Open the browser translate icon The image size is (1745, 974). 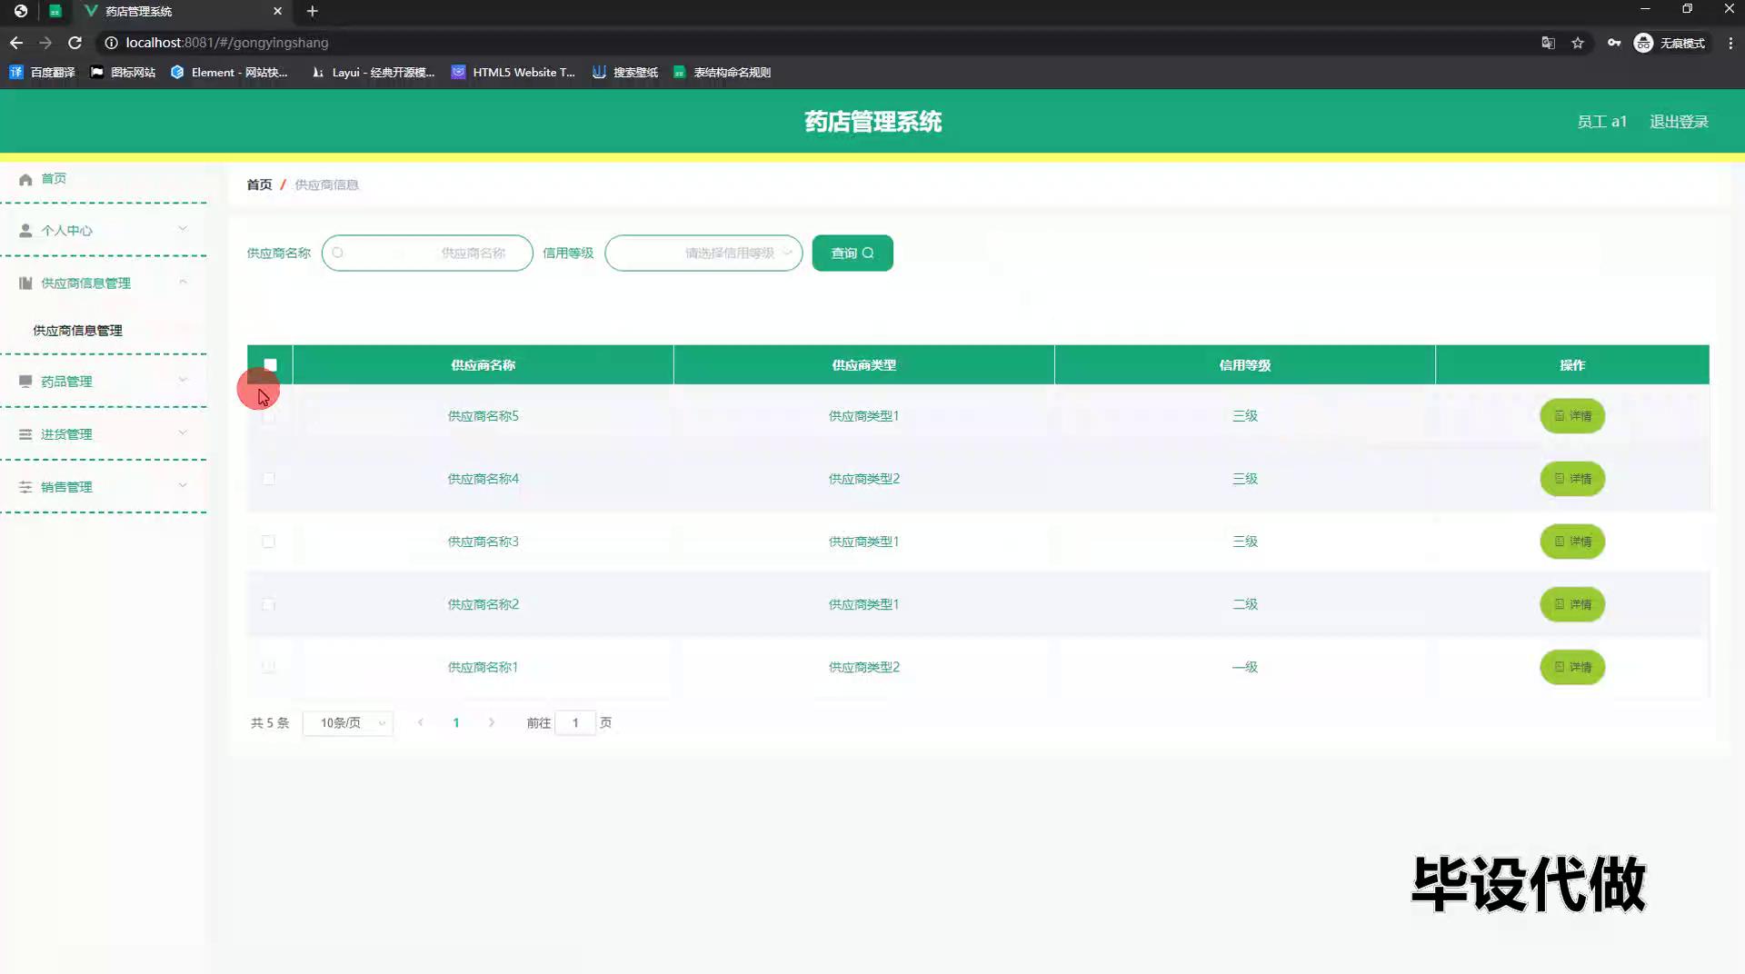1548,43
